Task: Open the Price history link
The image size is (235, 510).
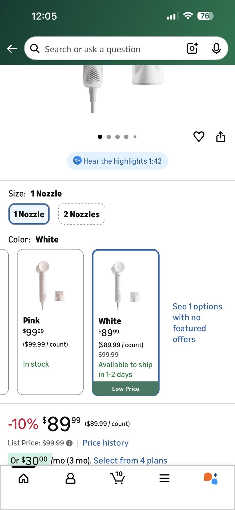Action: point(106,443)
